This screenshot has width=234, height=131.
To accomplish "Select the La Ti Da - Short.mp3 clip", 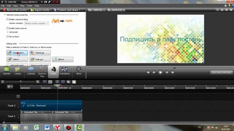I will pyautogui.click(x=51, y=106).
